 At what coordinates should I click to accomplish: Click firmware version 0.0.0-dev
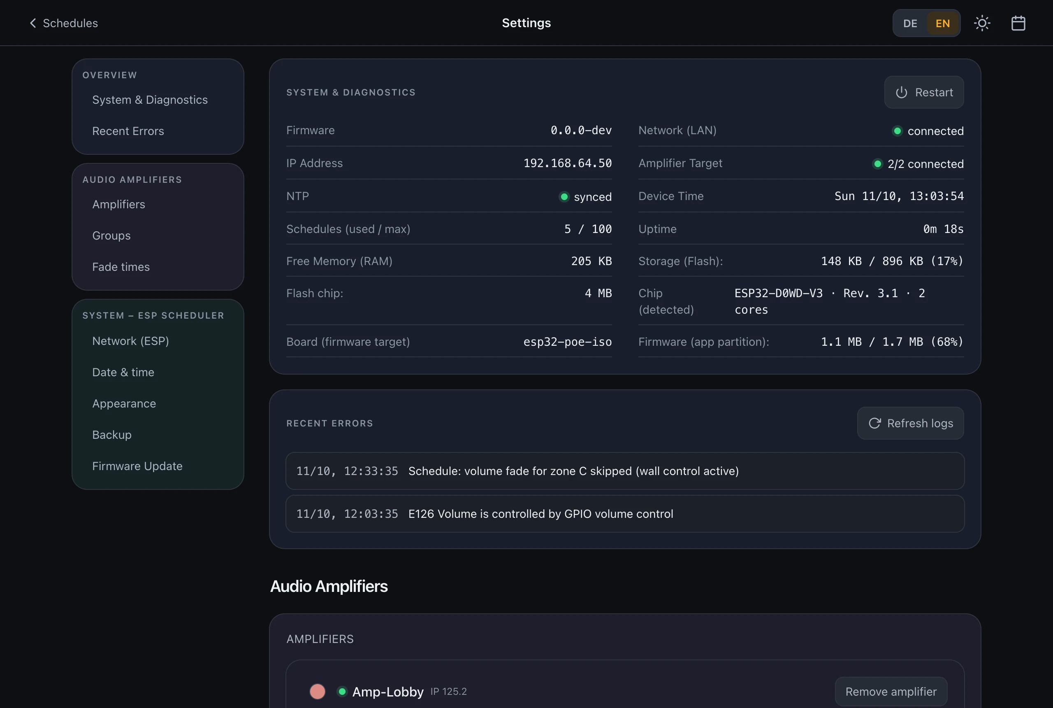581,130
